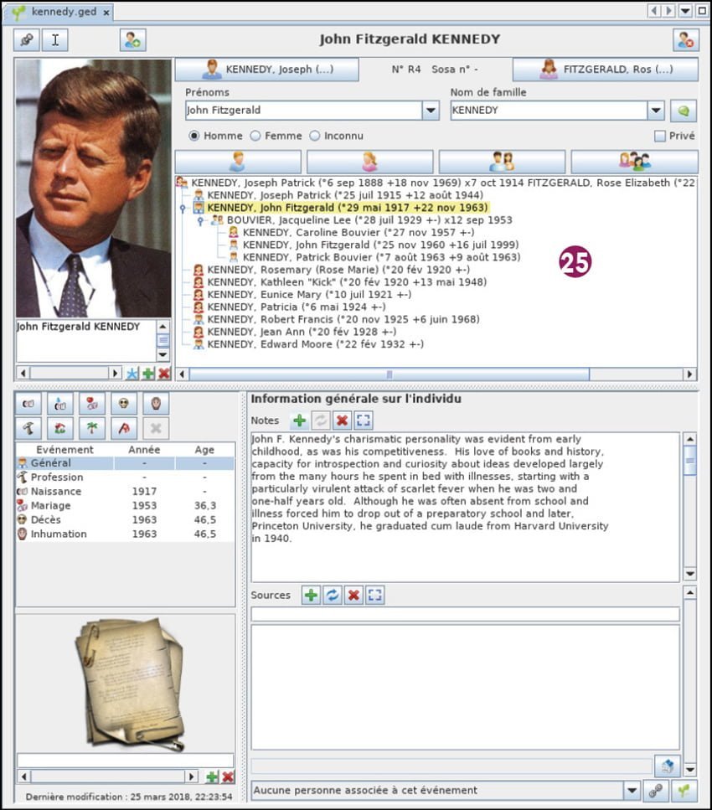Expand the sources panel to fullscreen
The width and height of the screenshot is (712, 810).
pos(374,595)
